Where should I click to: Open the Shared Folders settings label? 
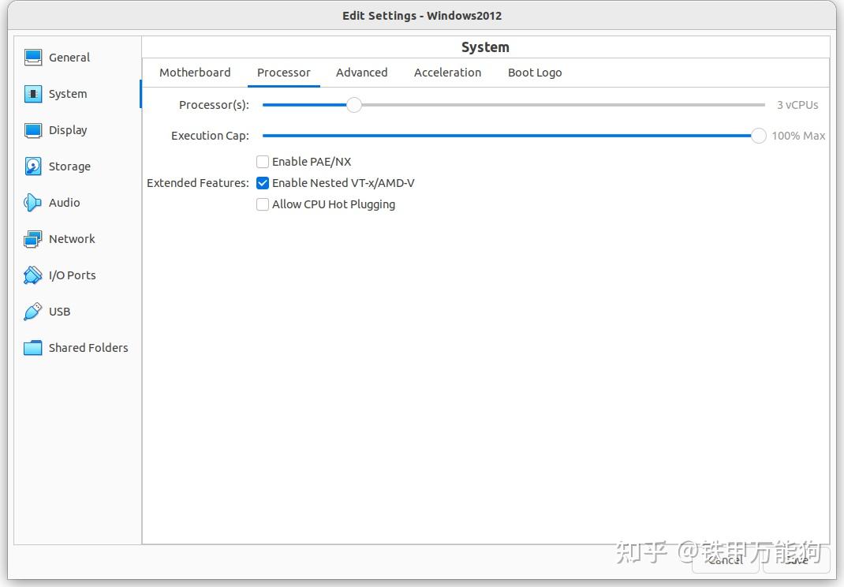point(89,348)
